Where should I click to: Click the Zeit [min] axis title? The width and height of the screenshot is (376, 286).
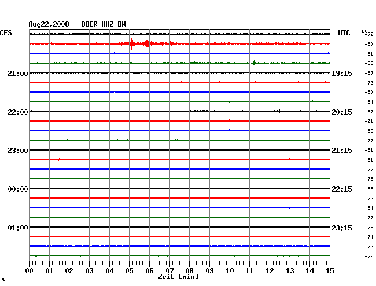pos(178,277)
